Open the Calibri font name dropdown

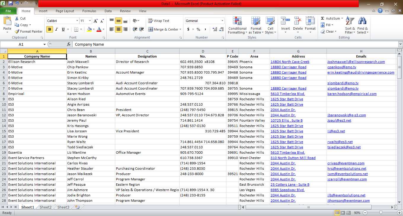pyautogui.click(x=77, y=21)
